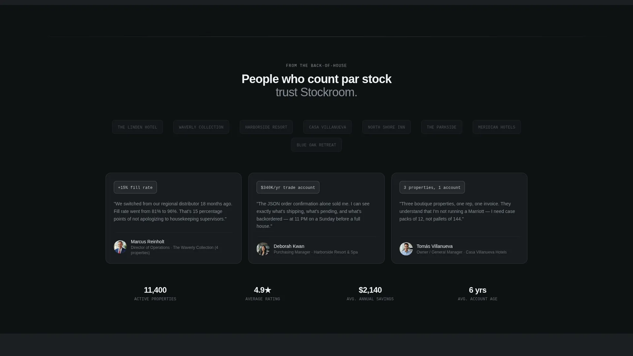Choose the Casa Villanueva chip
The width and height of the screenshot is (633, 356).
(327, 127)
